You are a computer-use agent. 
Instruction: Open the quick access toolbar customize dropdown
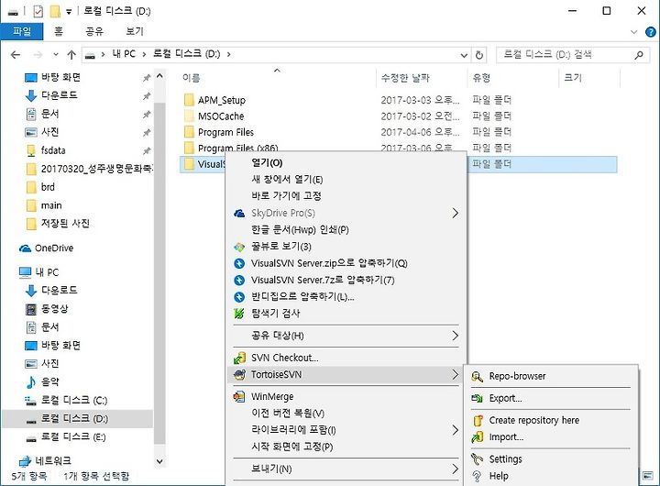tap(69, 12)
